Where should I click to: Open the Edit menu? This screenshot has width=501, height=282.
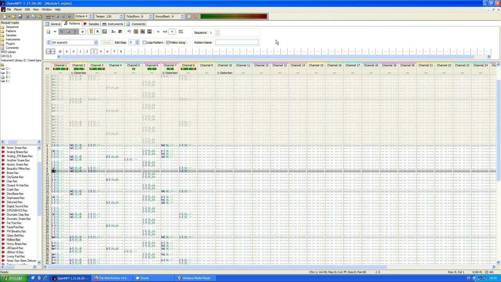27,9
